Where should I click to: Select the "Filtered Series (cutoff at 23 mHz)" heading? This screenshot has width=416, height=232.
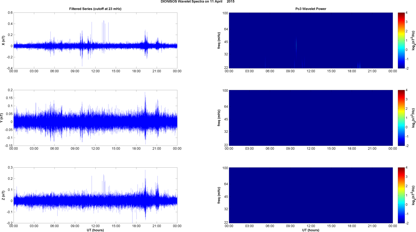point(95,9)
